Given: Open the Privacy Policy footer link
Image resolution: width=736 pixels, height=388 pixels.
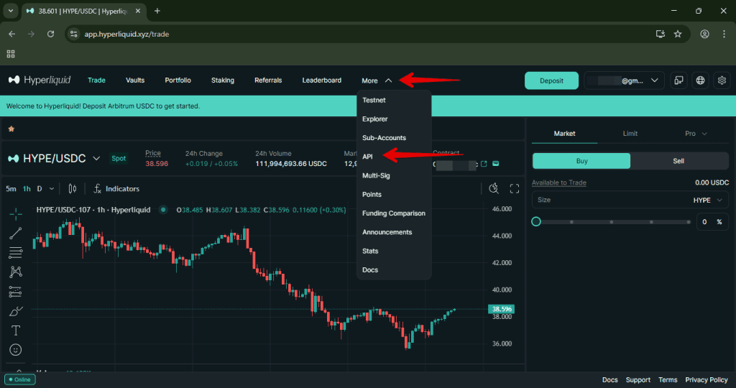Looking at the screenshot, I should click(707, 380).
